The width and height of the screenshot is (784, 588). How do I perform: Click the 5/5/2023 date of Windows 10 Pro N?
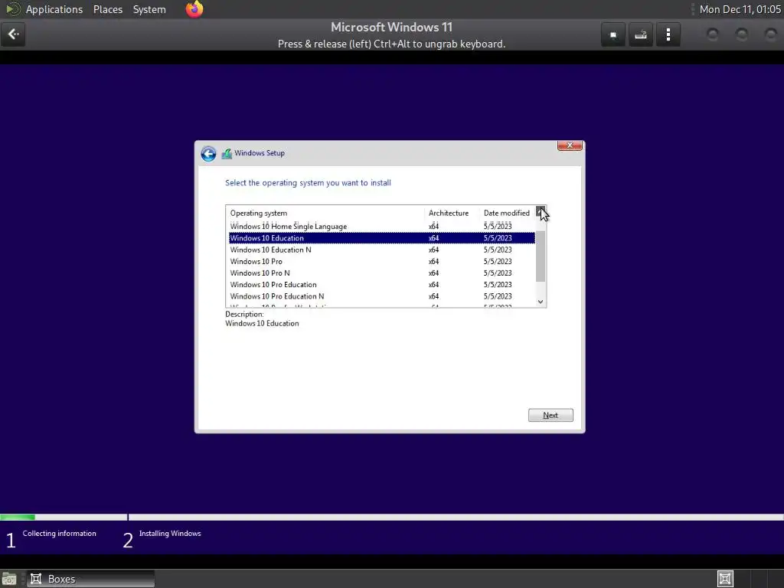pos(498,273)
